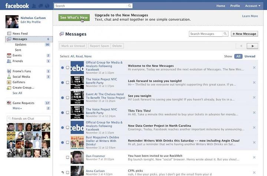Click the Golfsters group icon
The width and height of the screenshot is (267, 176).
pos(9,82)
